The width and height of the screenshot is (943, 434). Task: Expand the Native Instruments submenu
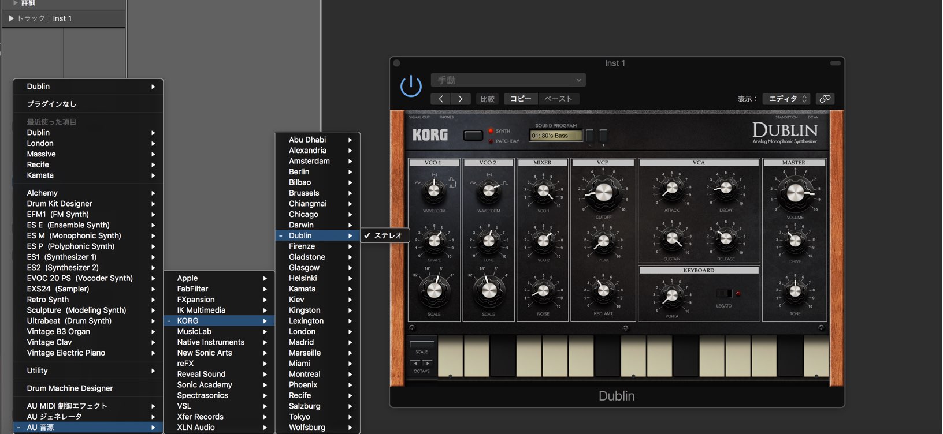(219, 342)
